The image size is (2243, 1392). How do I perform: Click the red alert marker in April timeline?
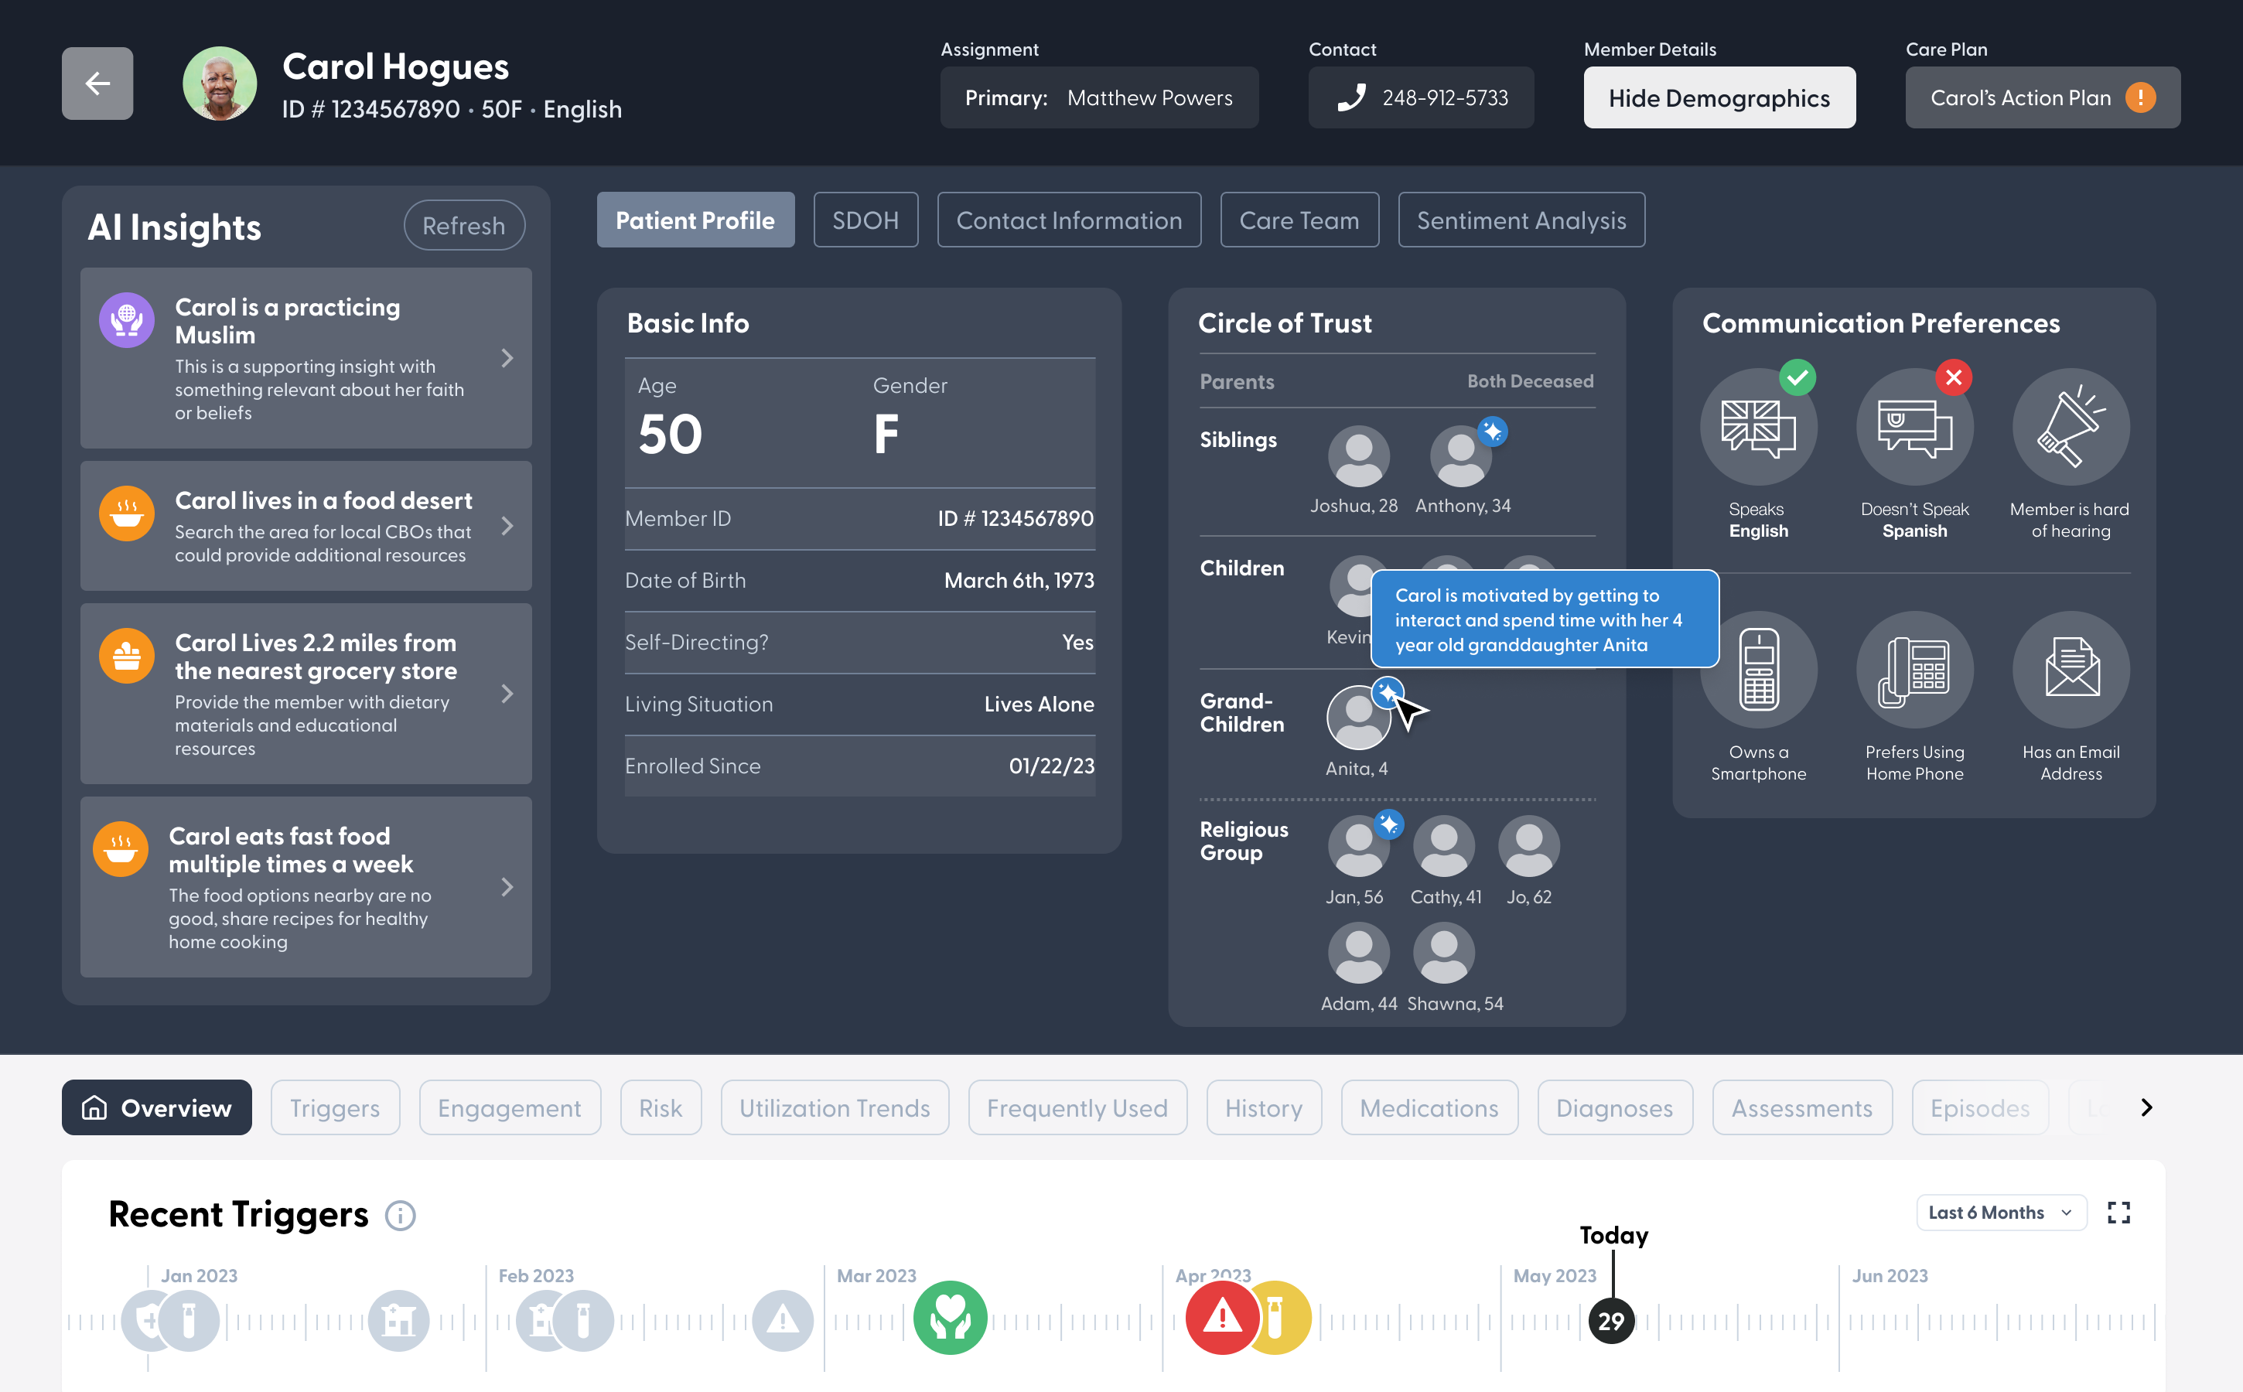[x=1222, y=1319]
